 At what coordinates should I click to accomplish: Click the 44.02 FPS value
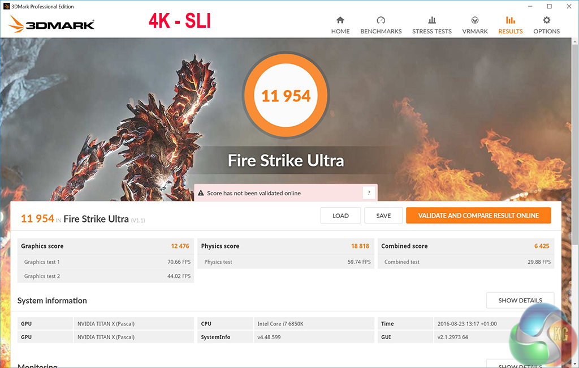click(179, 276)
